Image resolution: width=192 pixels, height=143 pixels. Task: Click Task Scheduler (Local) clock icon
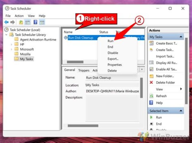[x=6, y=30]
